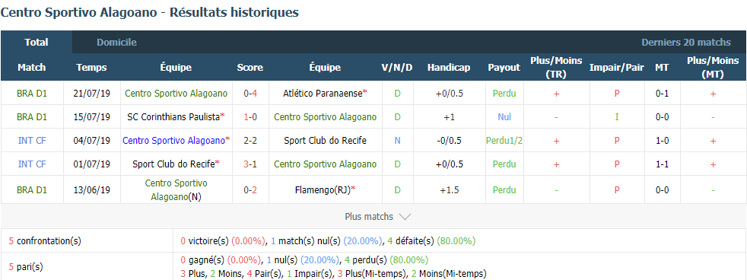Open the SC Corinthians Paulista team link
747x280 pixels.
pos(173,116)
